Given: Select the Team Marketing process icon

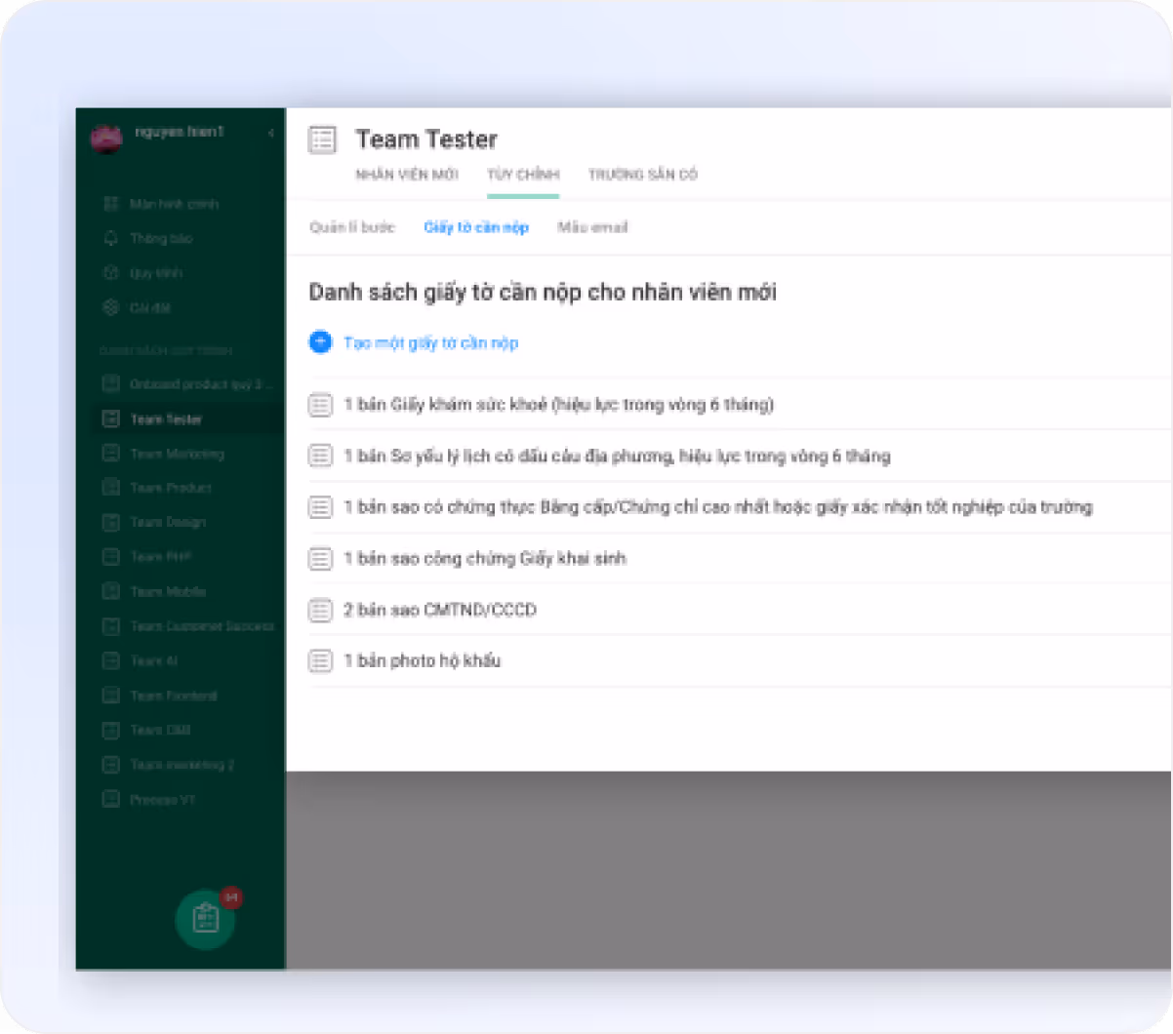Looking at the screenshot, I should coord(111,454).
